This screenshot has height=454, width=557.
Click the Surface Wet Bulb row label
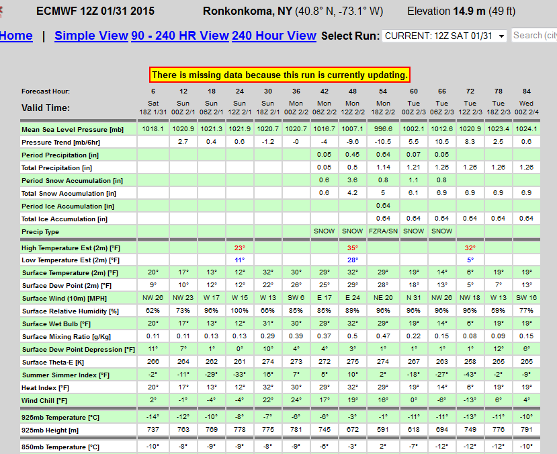coord(56,324)
